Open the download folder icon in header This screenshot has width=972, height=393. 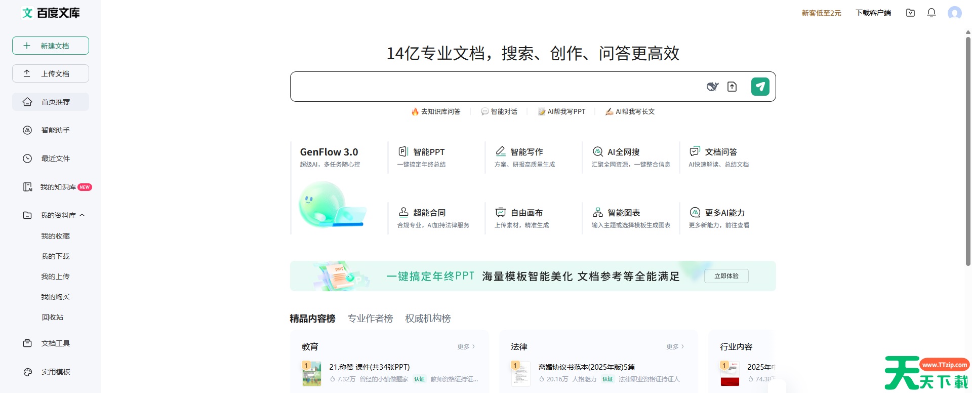pyautogui.click(x=910, y=13)
